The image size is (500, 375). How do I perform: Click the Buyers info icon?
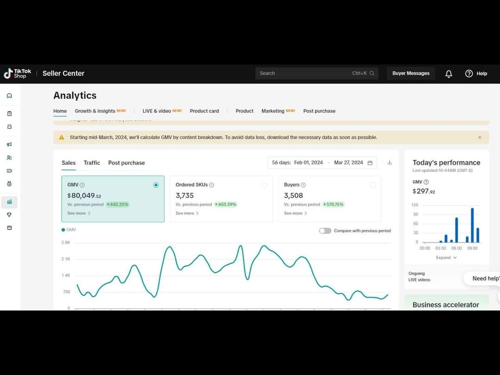(x=303, y=185)
